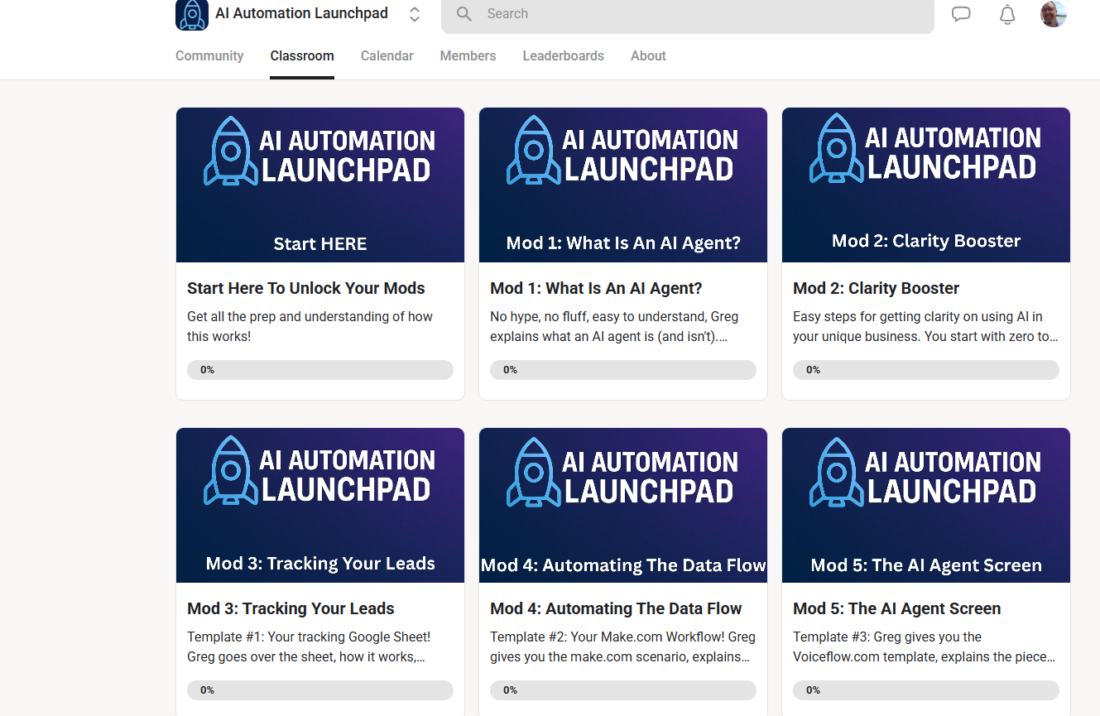This screenshot has width=1100, height=716.
Task: Open the Mod 2 Clarity Booster thumbnail
Action: click(926, 185)
